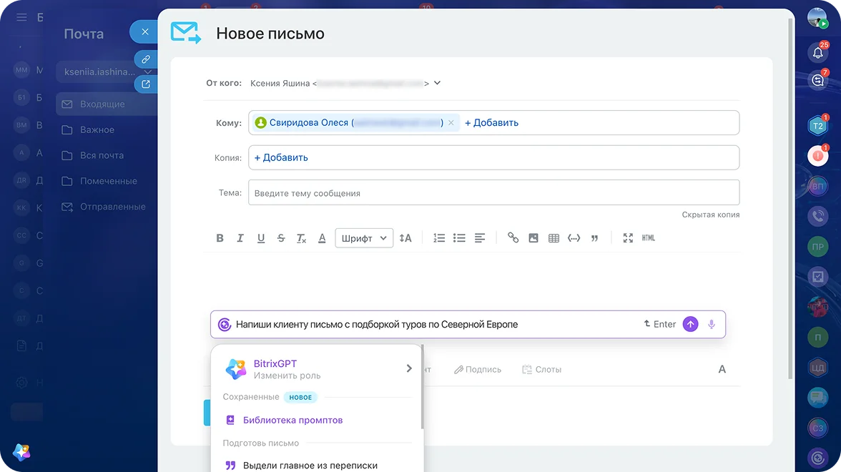Toggle bold formatting in editor toolbar
The height and width of the screenshot is (472, 841).
pos(220,238)
